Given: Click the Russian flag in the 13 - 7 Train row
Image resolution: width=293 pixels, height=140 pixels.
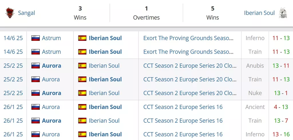Looking at the screenshot, I should point(35,121).
